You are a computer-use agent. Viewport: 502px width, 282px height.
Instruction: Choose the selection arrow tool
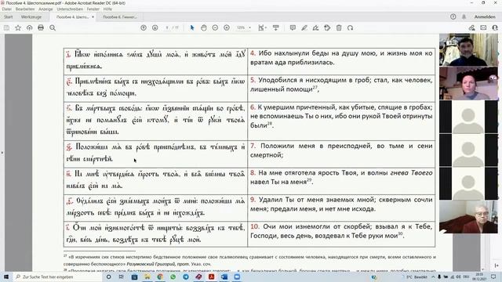pos(192,28)
